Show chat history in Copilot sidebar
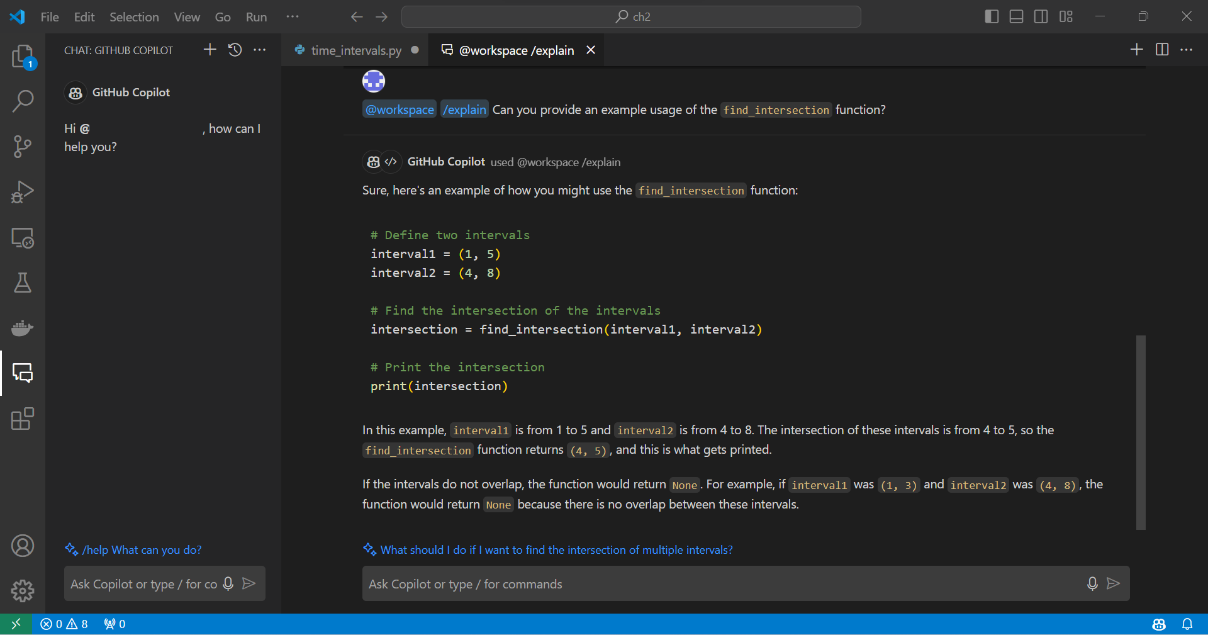Image resolution: width=1208 pixels, height=635 pixels. (x=235, y=50)
